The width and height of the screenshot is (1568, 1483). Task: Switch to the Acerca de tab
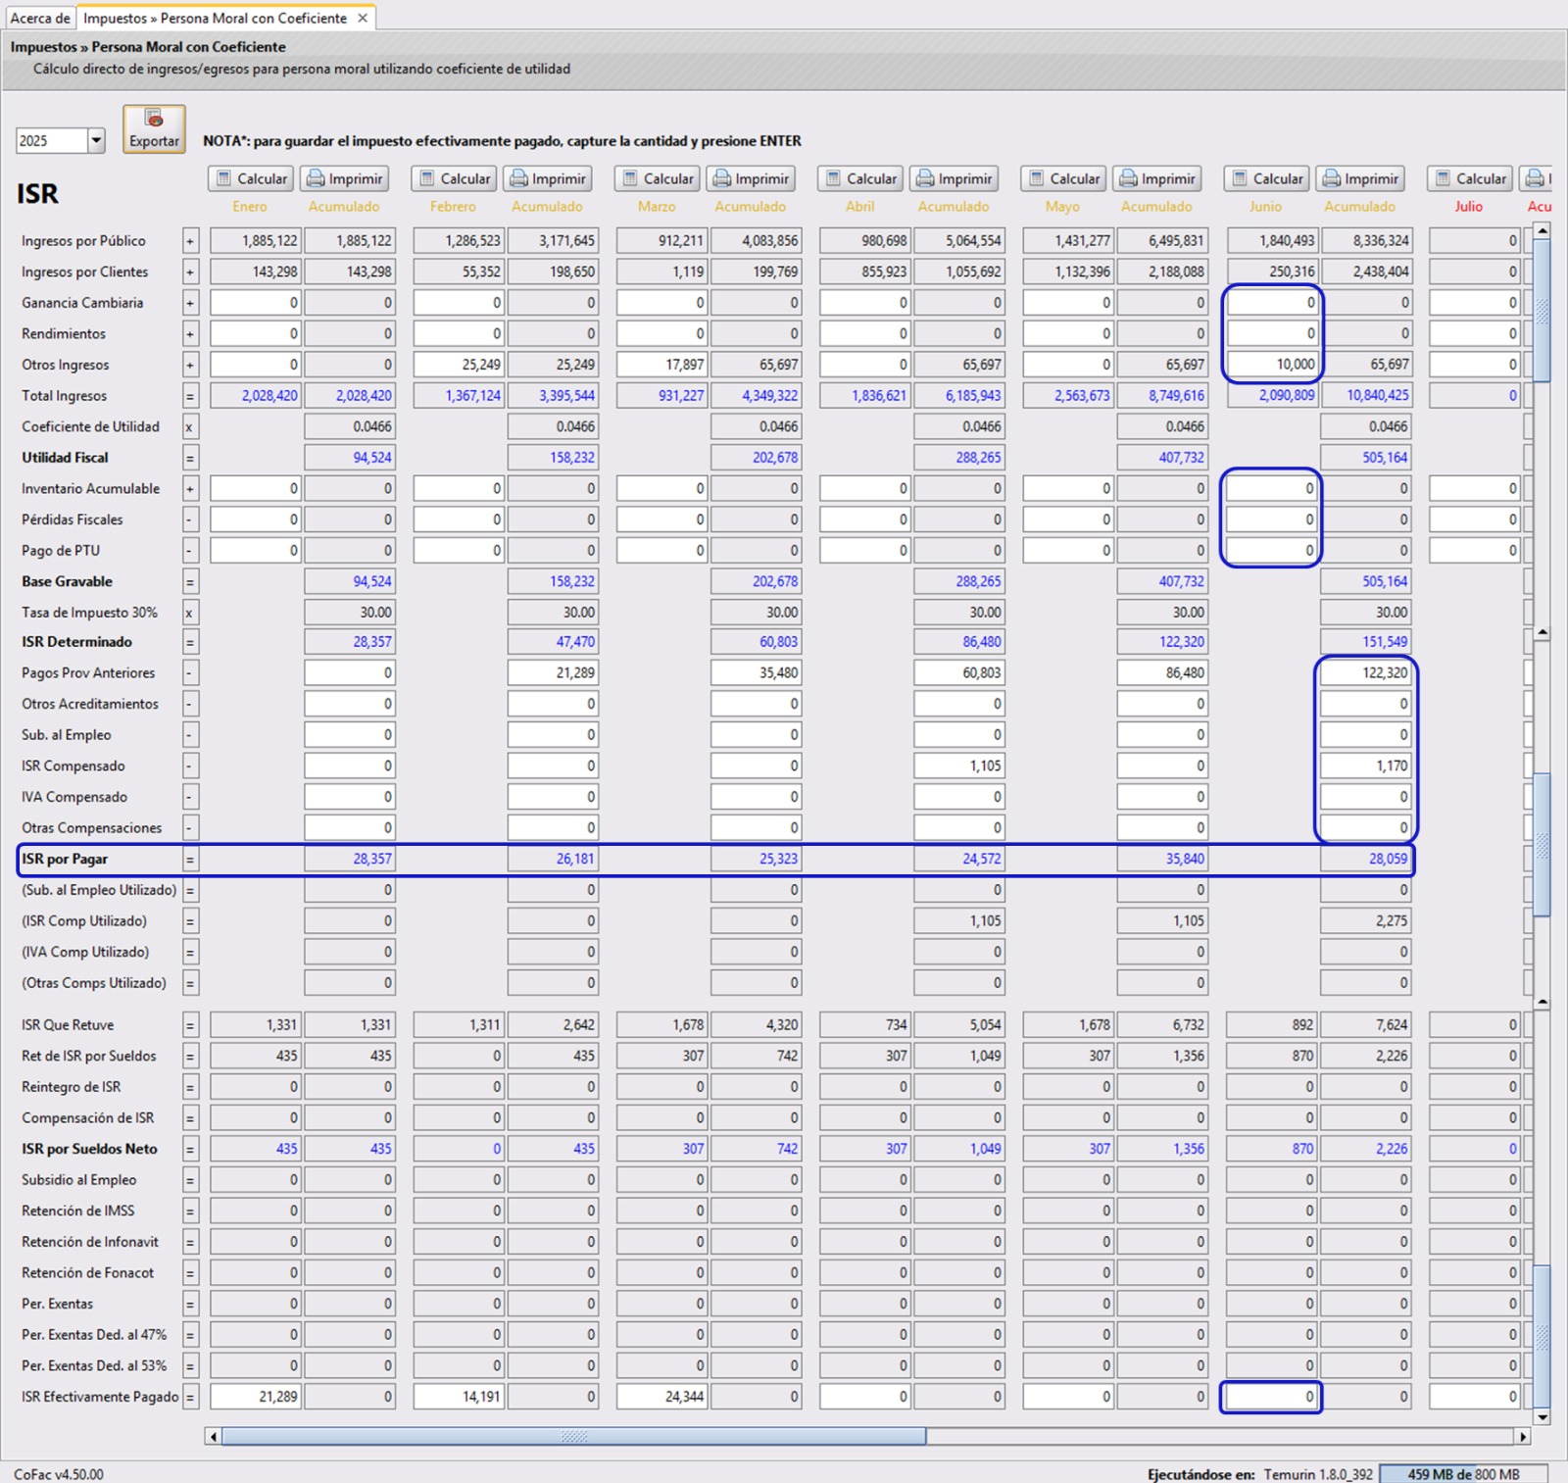coord(39,17)
